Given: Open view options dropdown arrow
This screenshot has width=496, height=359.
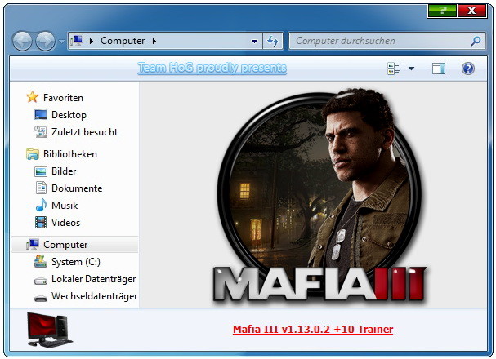Looking at the screenshot, I should point(411,69).
